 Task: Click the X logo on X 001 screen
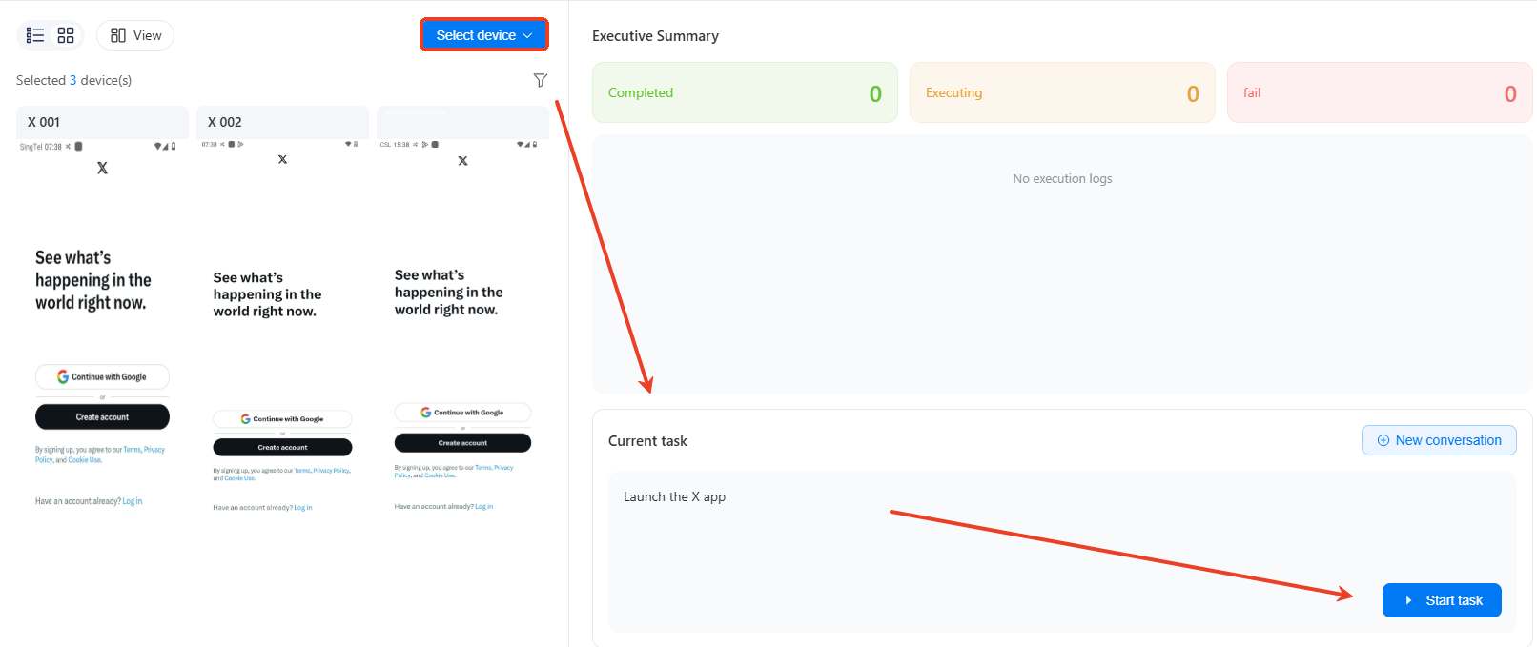click(102, 168)
